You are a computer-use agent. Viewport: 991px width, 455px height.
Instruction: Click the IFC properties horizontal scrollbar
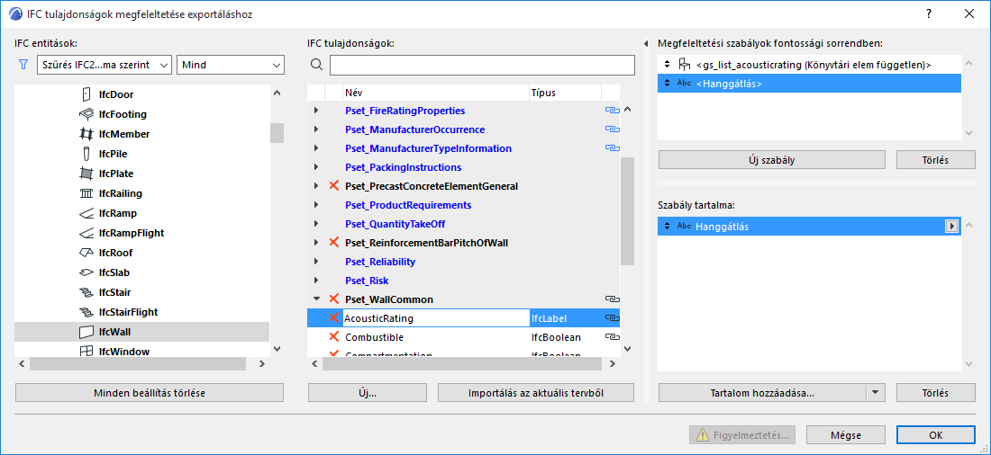pyautogui.click(x=464, y=363)
